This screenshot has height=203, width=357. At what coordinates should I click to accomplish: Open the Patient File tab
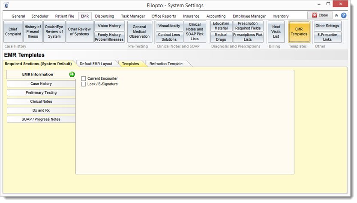coord(64,16)
